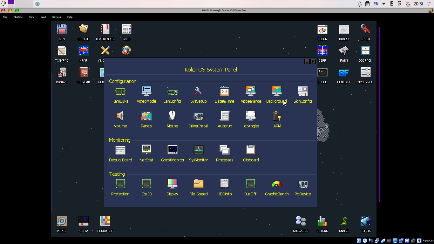Open SysSetup tools icon
Screen dimensions: 434x244
[x=198, y=91]
